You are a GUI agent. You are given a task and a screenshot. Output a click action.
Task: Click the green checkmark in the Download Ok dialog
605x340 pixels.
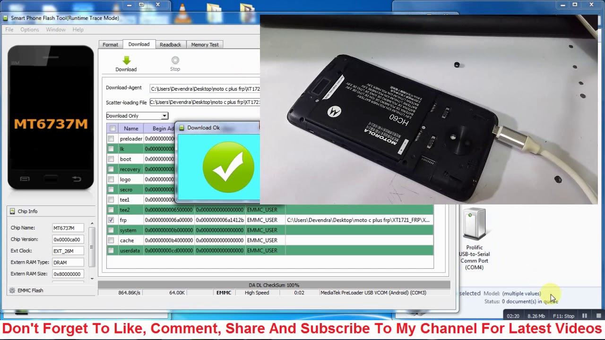tap(228, 167)
